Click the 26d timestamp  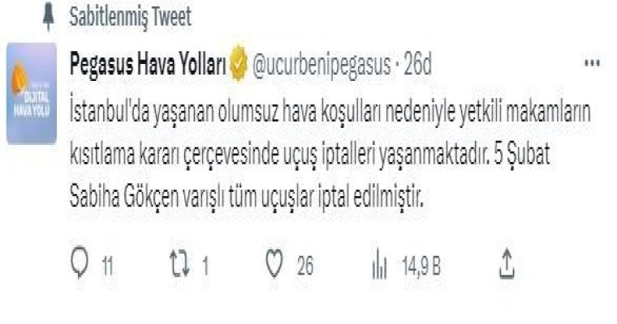pos(417,64)
